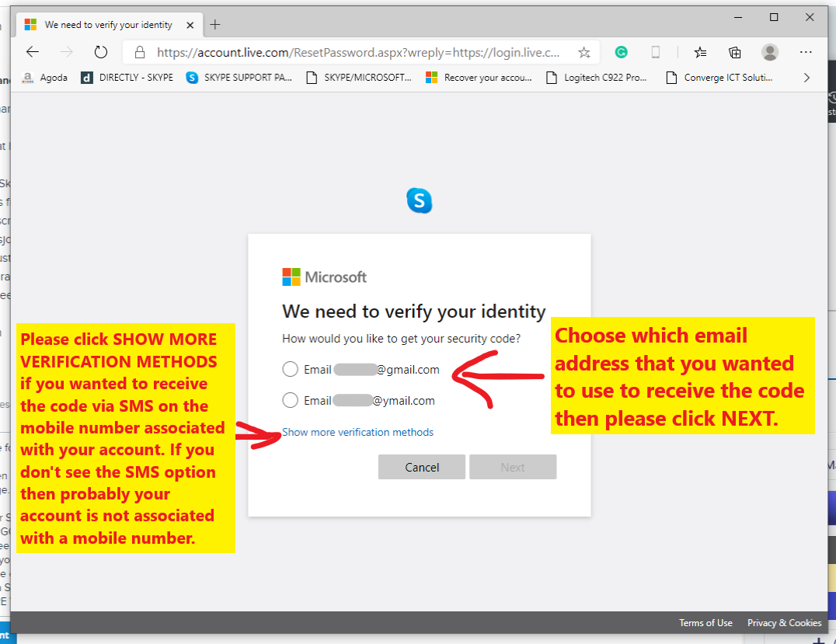The width and height of the screenshot is (836, 644).
Task: Go back with the browser back arrow
Action: click(33, 52)
